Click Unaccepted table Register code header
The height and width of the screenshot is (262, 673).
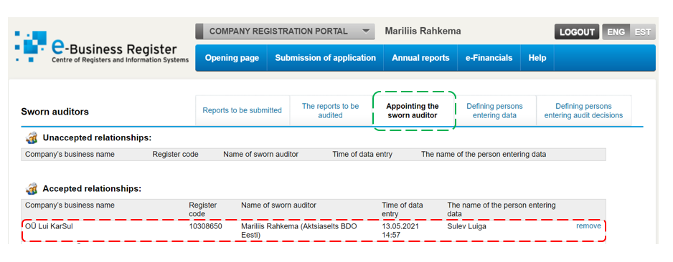175,154
